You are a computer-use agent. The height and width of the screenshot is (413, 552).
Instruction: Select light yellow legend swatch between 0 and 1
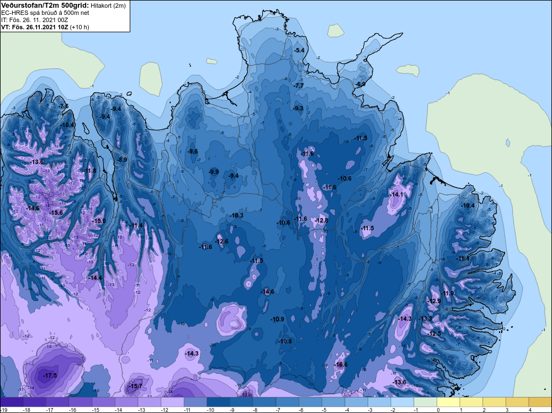click(x=448, y=402)
